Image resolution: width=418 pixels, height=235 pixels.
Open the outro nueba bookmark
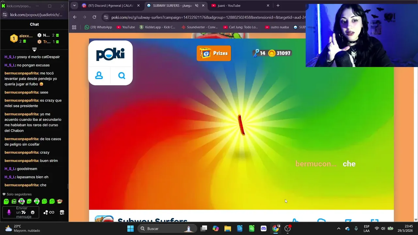point(277,27)
